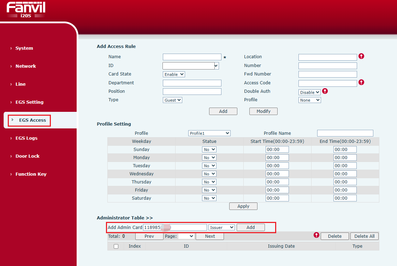Click the Sunday Start Time field
This screenshot has width=397, height=266.
click(x=277, y=150)
